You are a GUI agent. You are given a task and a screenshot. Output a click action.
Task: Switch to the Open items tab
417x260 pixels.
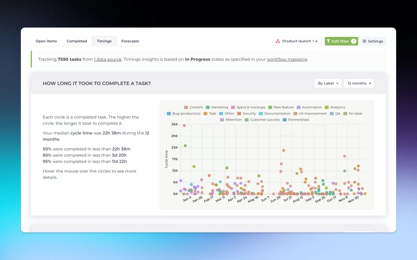[46, 41]
